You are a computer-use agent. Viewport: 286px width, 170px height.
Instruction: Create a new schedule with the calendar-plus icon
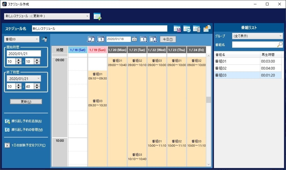[98, 16]
